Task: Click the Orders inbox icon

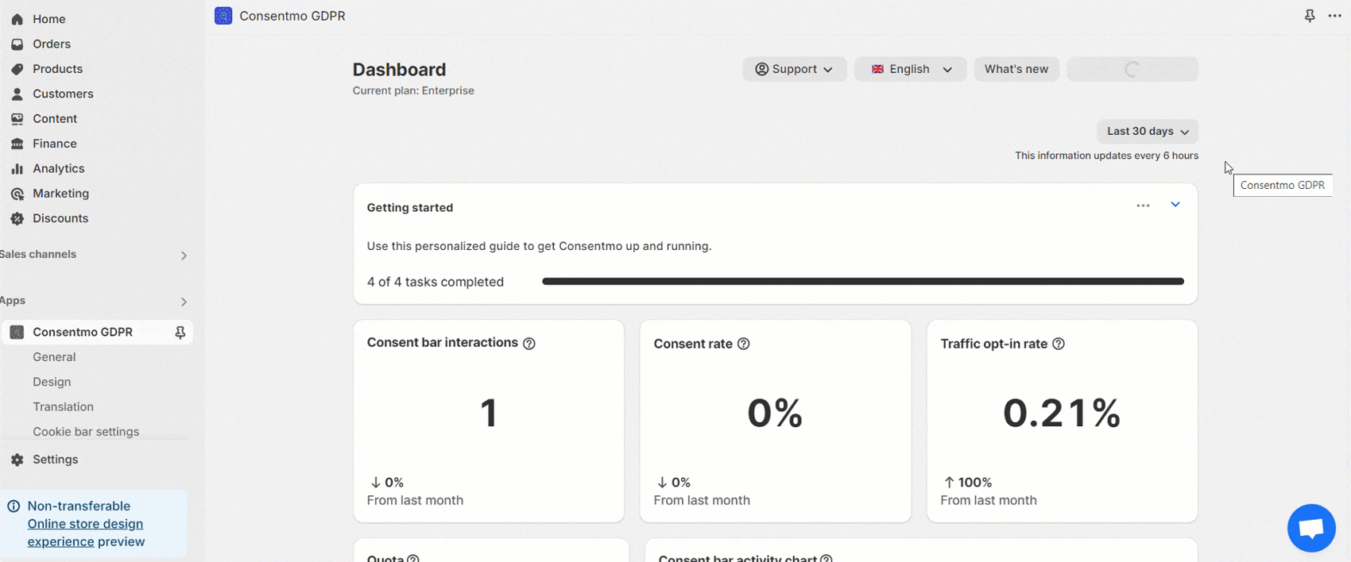Action: [x=17, y=44]
